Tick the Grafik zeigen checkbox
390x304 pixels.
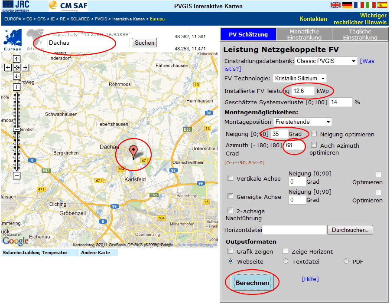(x=231, y=251)
